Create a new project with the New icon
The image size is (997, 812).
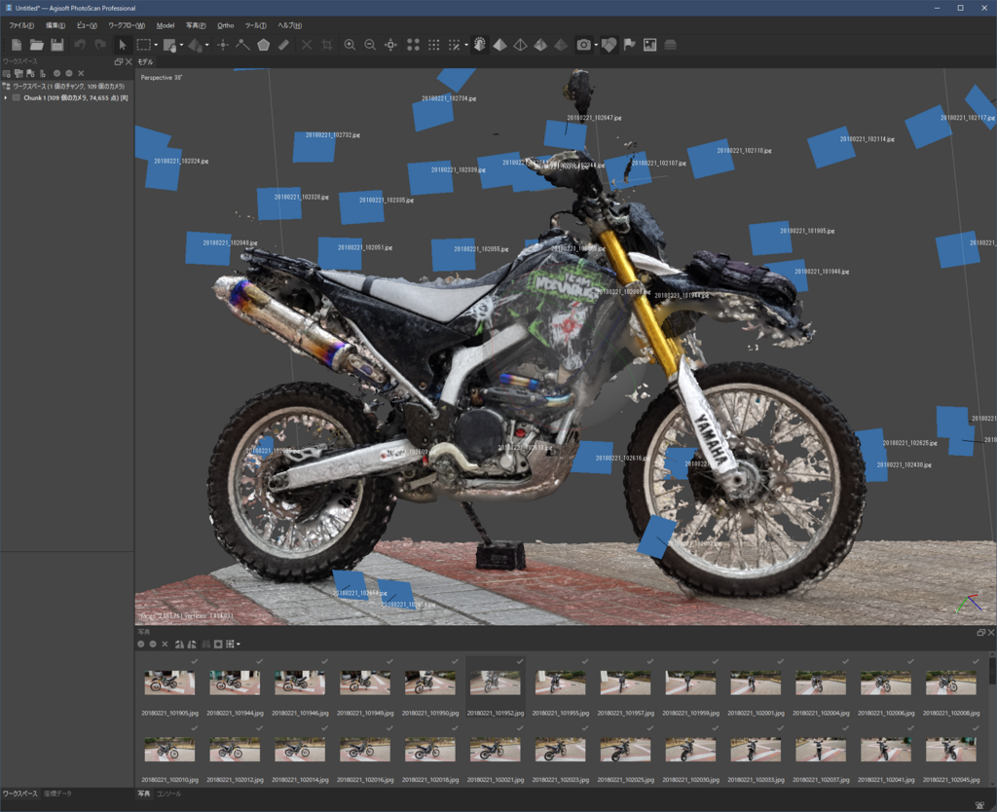(x=17, y=45)
